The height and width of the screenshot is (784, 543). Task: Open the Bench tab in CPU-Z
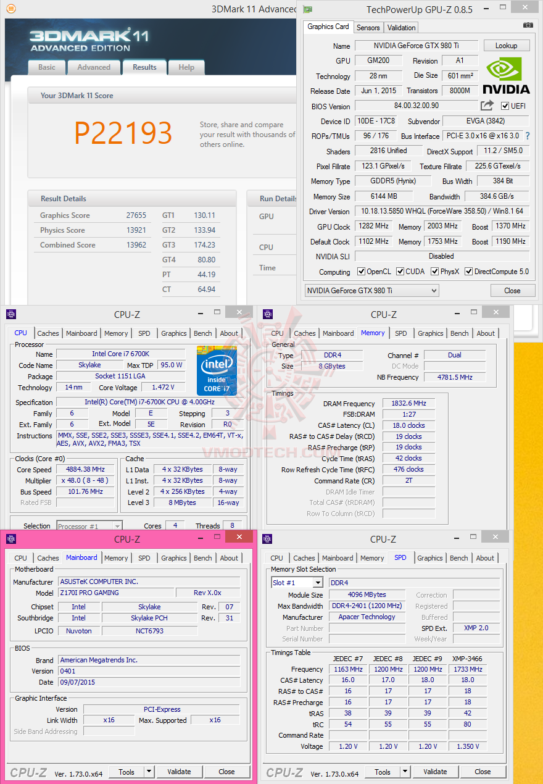click(x=202, y=333)
